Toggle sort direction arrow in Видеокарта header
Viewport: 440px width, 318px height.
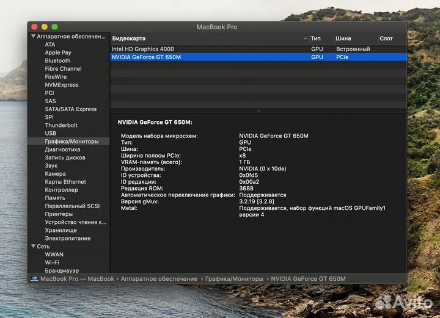click(306, 38)
